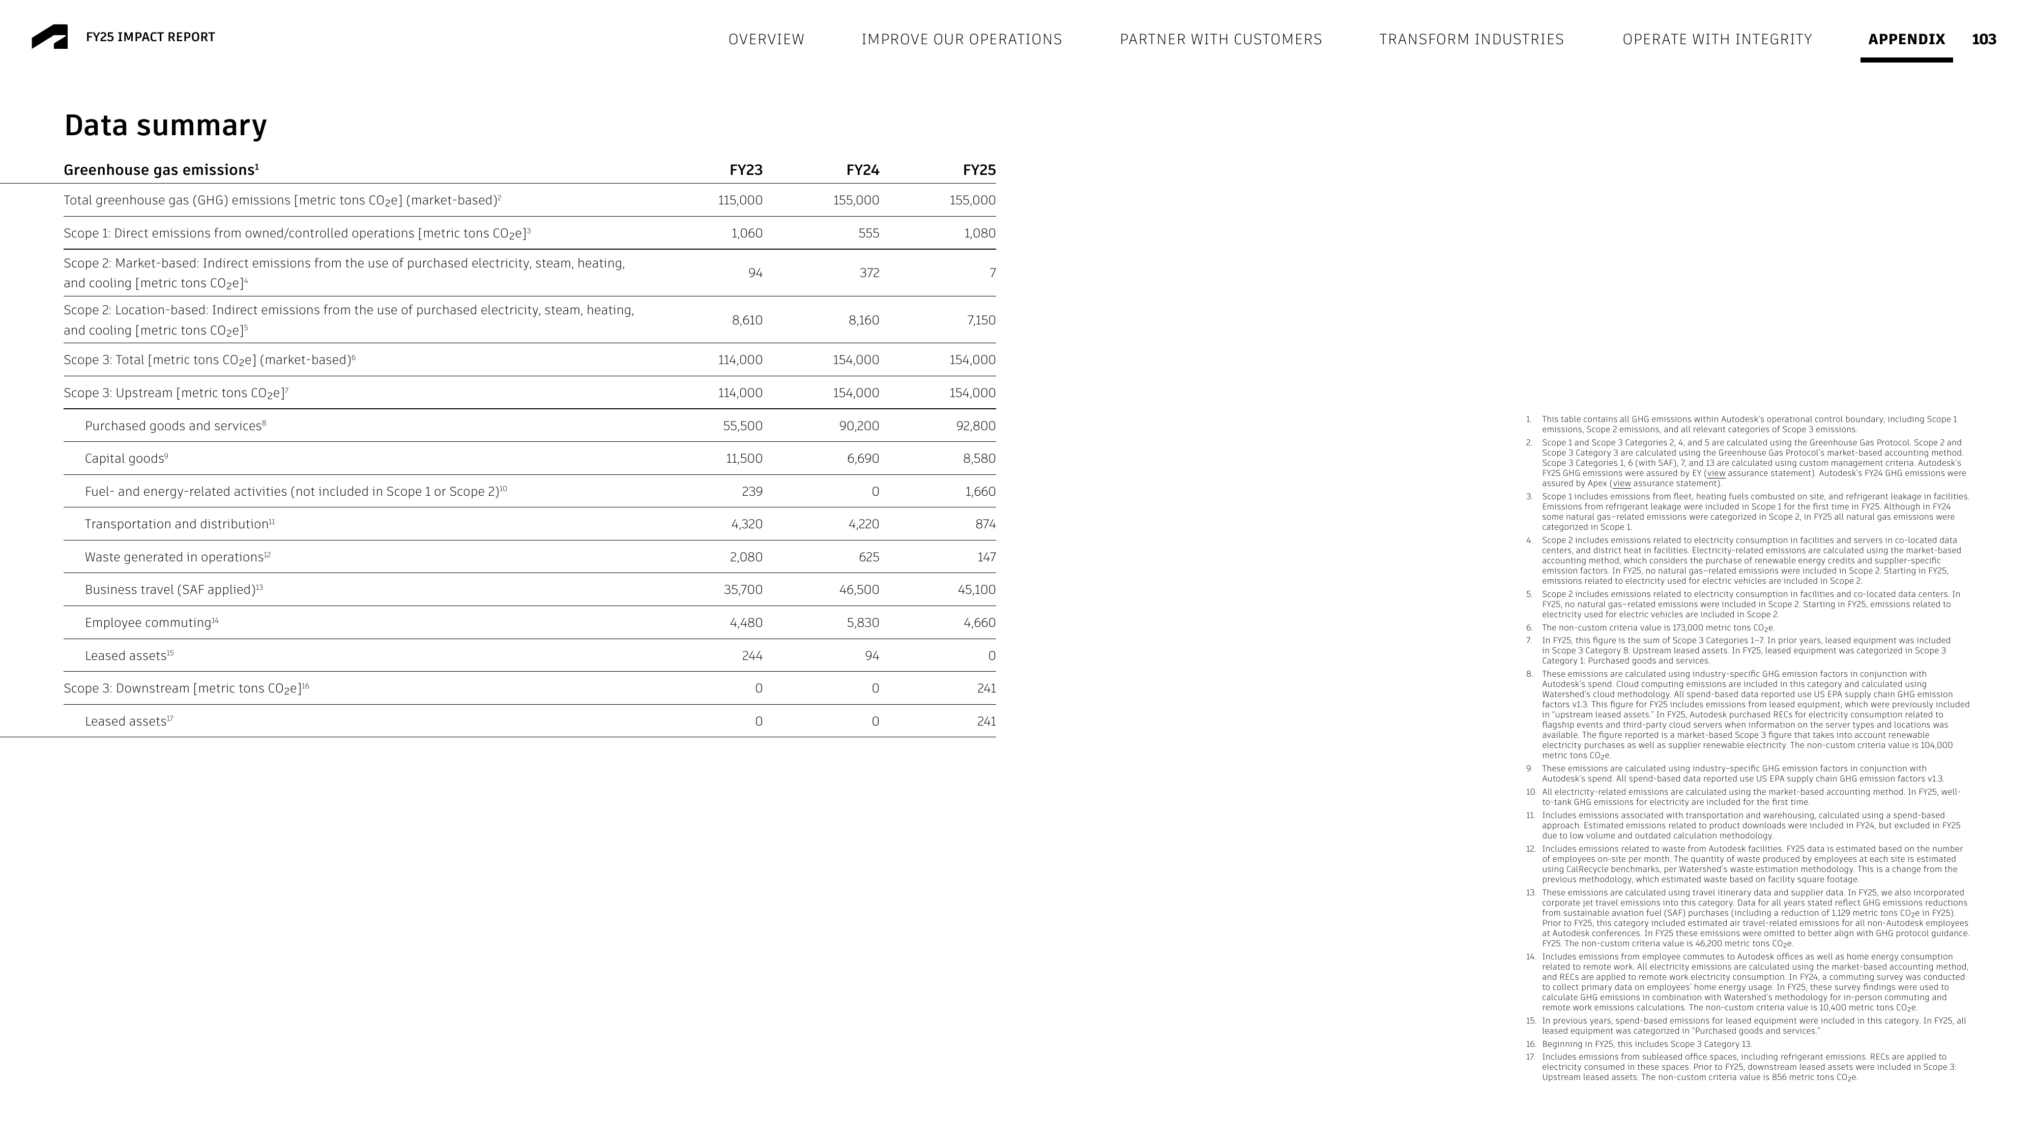
Task: Click FY24 Scope 2 market-based value 372
Action: (869, 273)
